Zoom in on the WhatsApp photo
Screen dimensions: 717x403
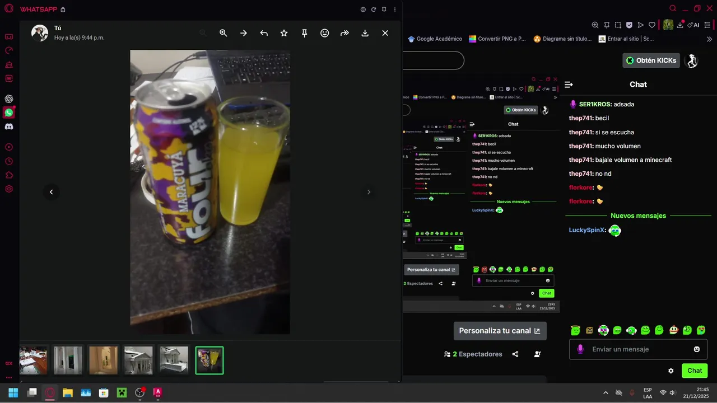(224, 33)
